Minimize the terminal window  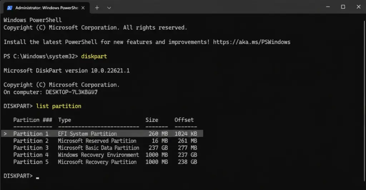click(x=328, y=7)
